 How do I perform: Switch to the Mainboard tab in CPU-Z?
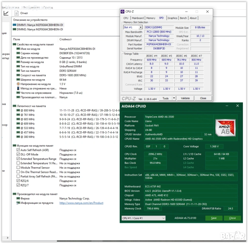138,18
